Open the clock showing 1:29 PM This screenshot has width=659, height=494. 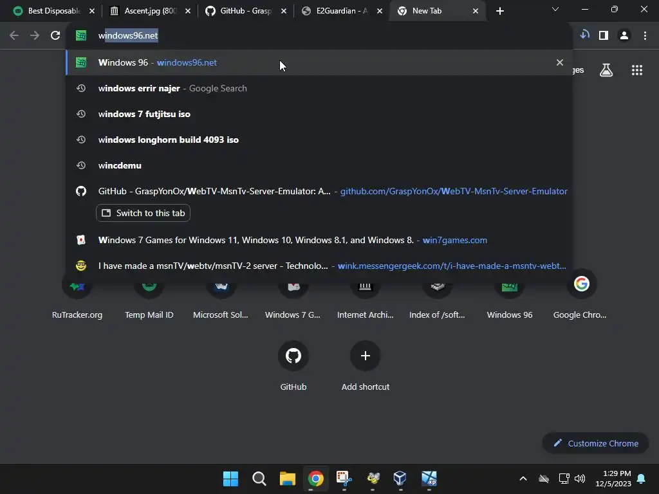tap(613, 479)
